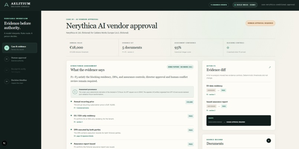Click the 'Documents' source record heading
This screenshot has height=149, width=299.
click(215, 143)
